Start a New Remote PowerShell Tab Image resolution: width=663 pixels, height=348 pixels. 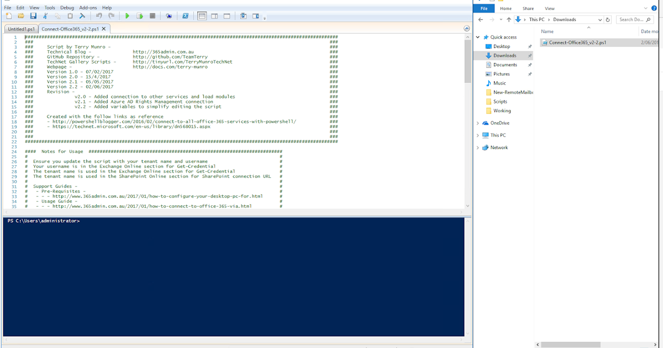pyautogui.click(x=169, y=16)
